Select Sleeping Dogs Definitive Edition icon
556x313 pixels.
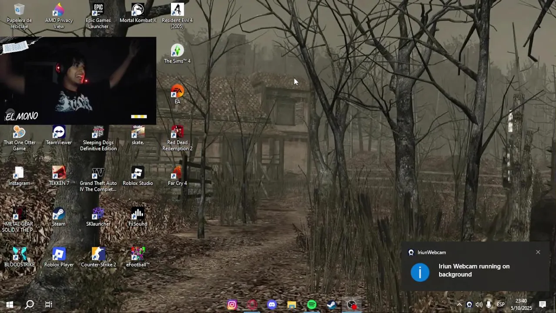[x=98, y=139]
